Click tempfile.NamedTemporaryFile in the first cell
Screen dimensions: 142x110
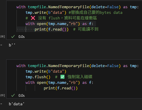pos(58,7)
